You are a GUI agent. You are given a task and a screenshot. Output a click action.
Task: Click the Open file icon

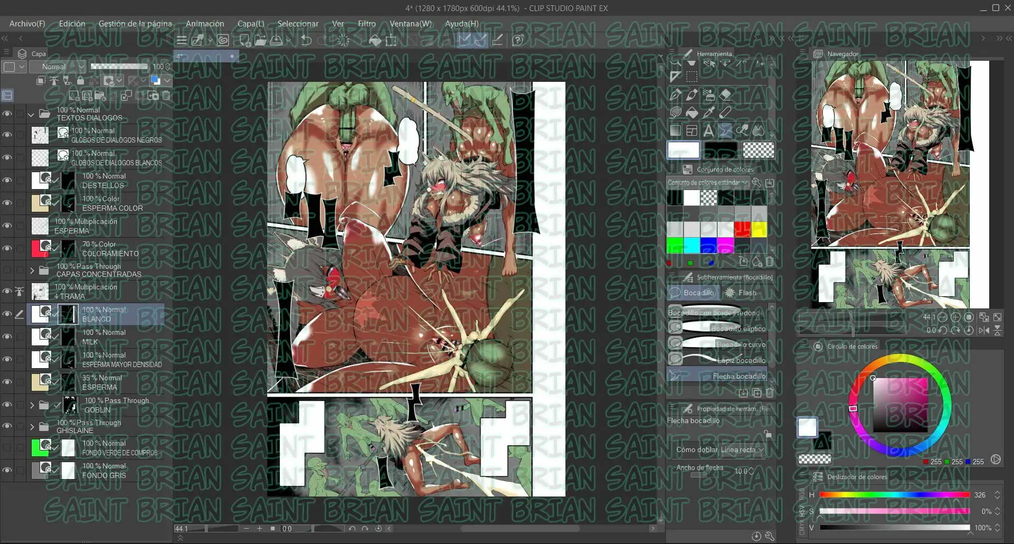[260, 40]
